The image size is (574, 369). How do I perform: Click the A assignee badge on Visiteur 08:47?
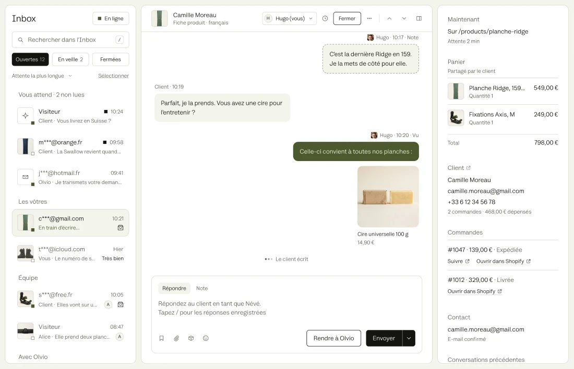click(x=119, y=337)
